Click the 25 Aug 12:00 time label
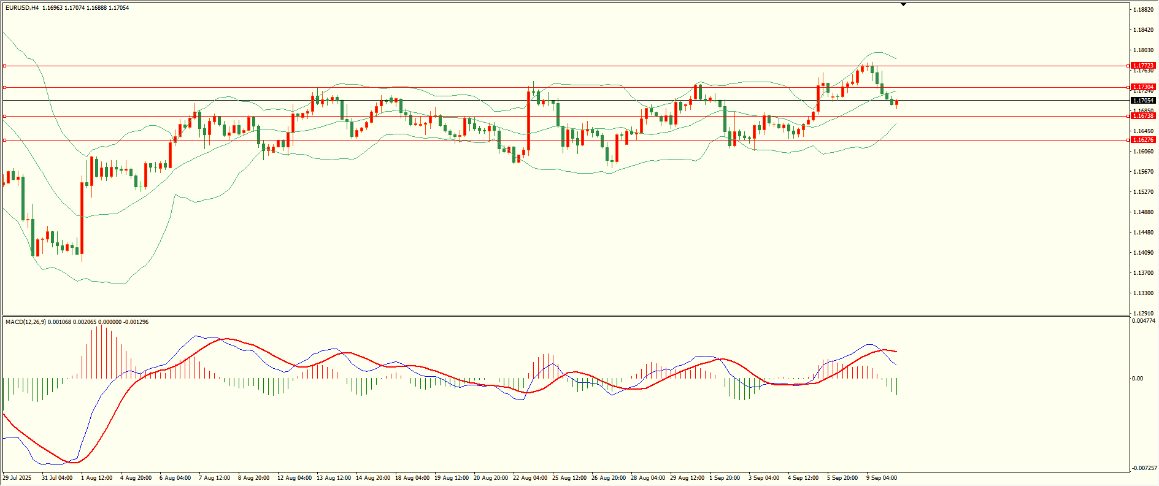This screenshot has height=486, width=1159. tap(569, 478)
